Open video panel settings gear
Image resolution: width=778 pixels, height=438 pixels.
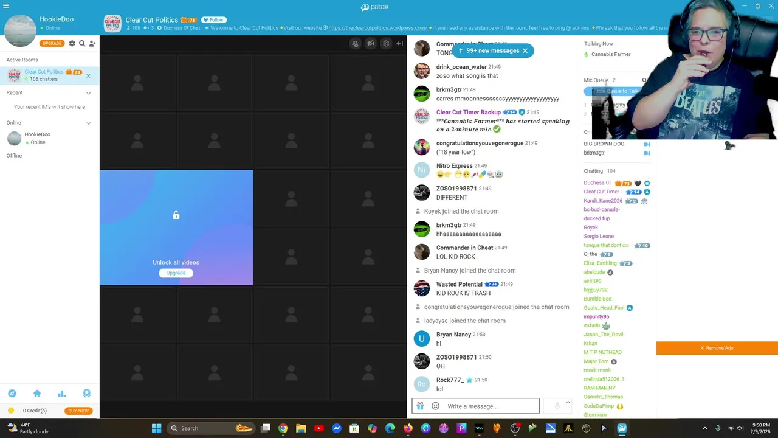pyautogui.click(x=386, y=44)
